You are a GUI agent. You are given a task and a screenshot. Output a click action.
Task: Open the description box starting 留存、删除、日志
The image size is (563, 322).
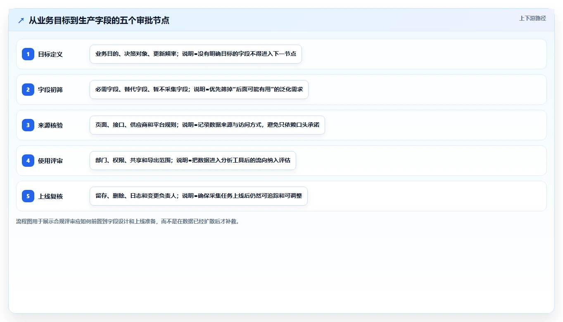tap(199, 196)
